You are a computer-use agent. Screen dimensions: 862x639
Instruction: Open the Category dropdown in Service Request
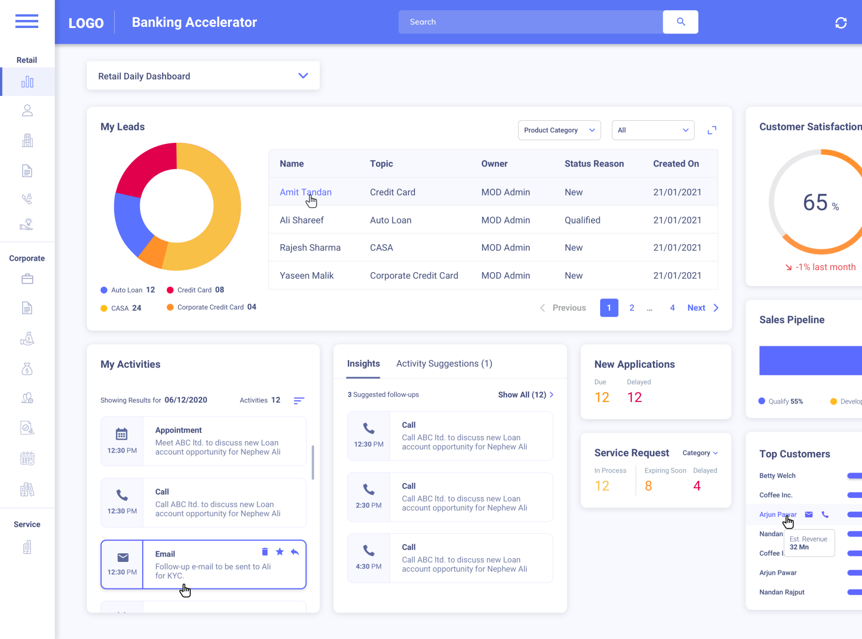[699, 453]
